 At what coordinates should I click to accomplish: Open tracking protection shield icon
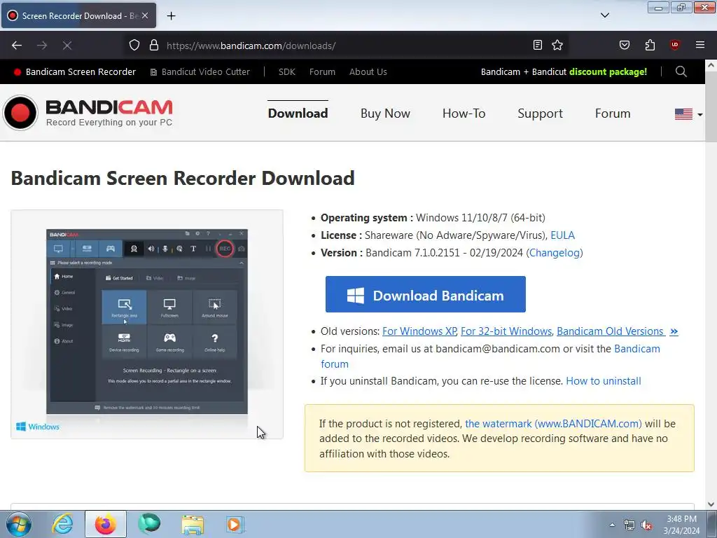134,46
